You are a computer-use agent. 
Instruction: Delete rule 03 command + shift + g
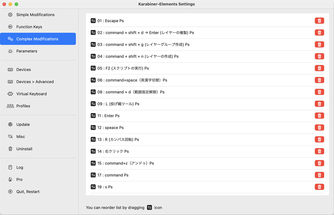point(319,44)
